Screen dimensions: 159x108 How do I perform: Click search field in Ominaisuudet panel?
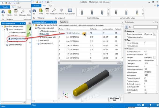[145, 27]
